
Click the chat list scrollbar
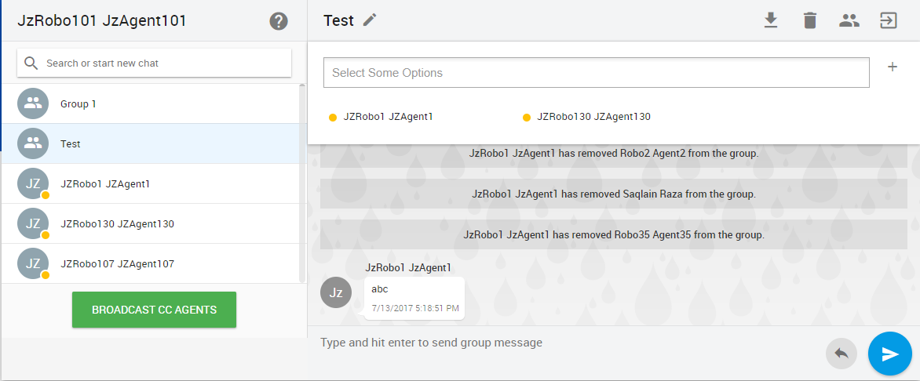(303, 182)
